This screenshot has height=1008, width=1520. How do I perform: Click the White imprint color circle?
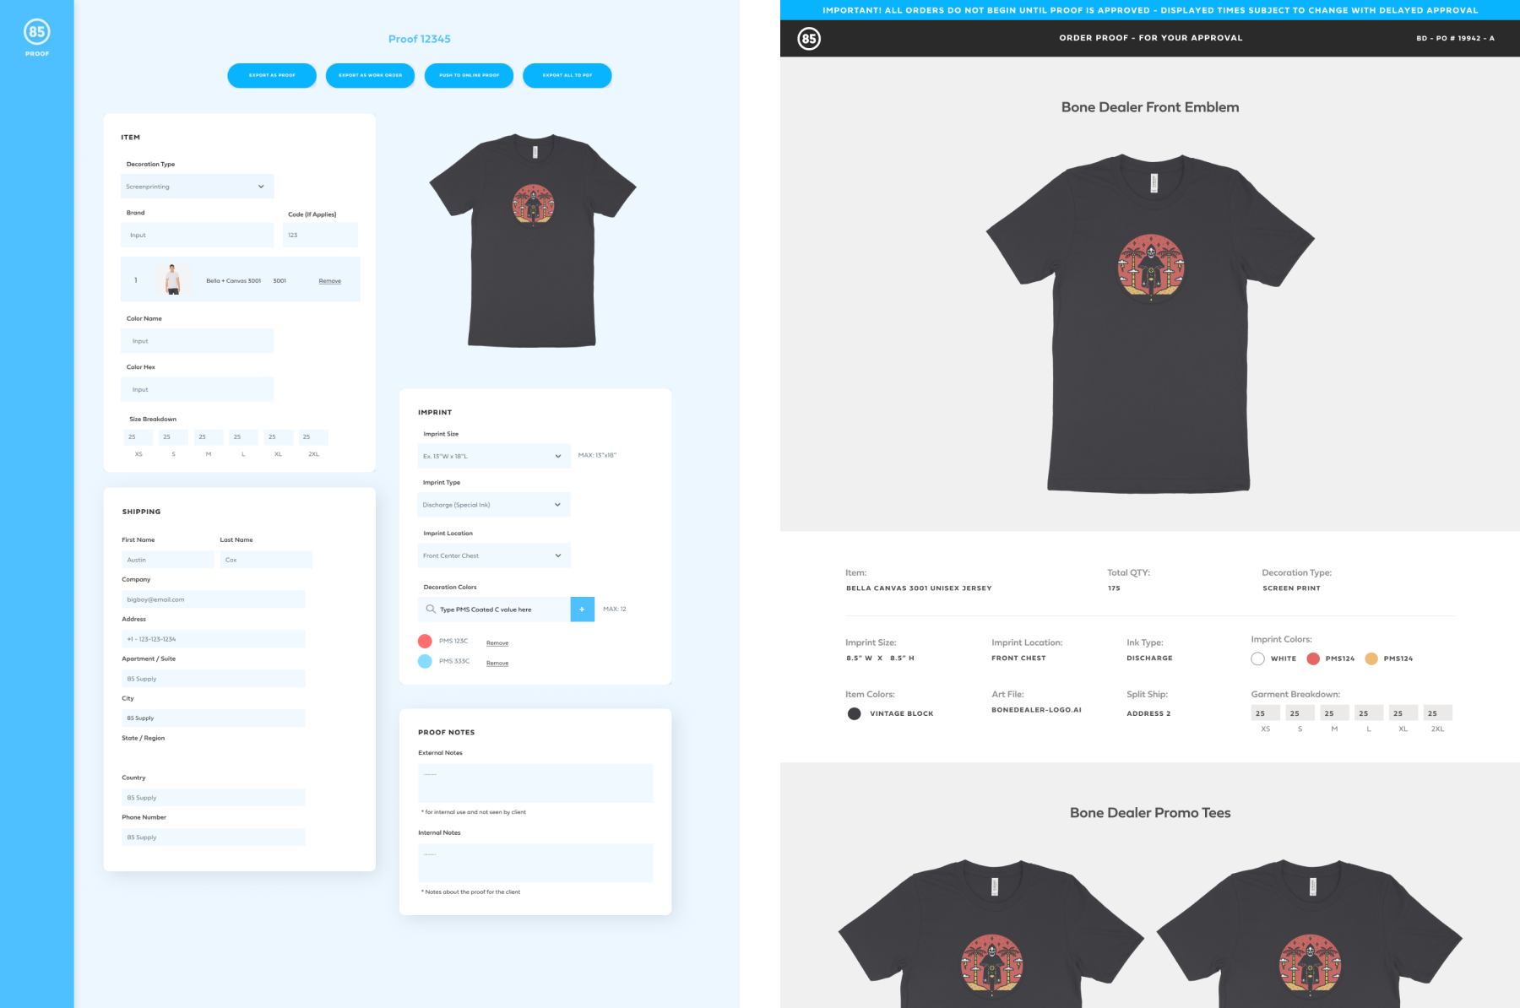coord(1257,659)
